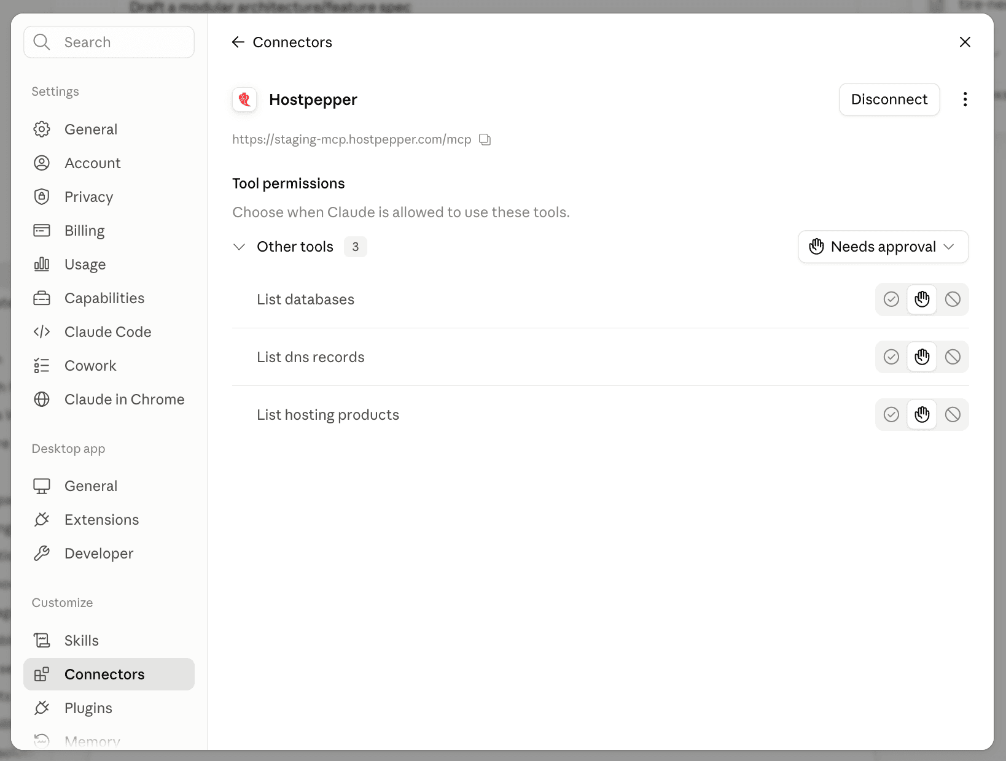The image size is (1006, 761).
Task: Open Developer settings
Action: pyautogui.click(x=109, y=554)
